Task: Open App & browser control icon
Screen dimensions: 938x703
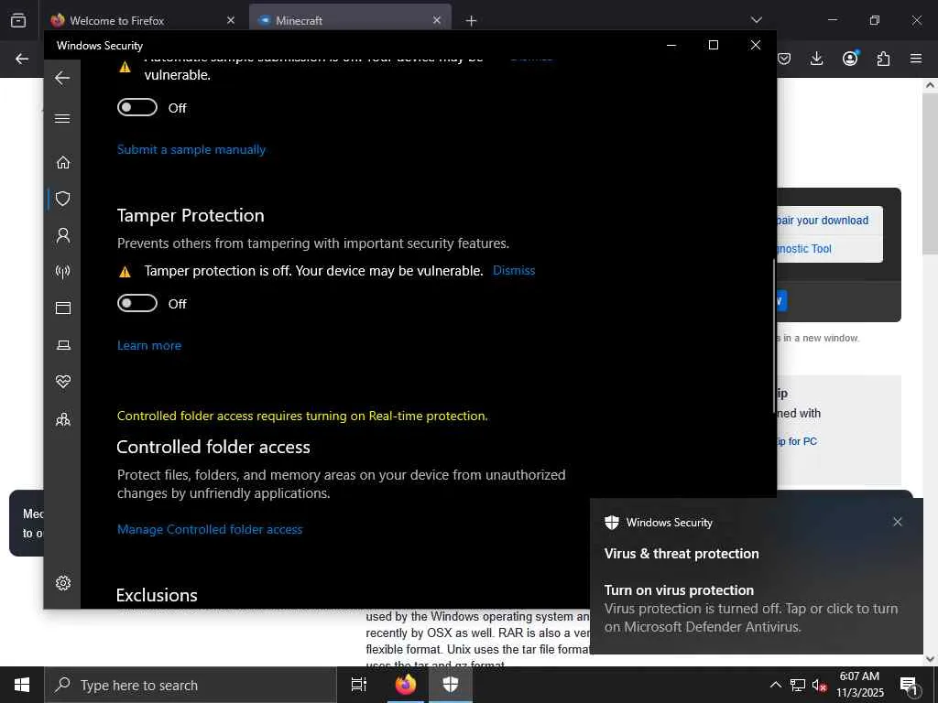Action: pyautogui.click(x=63, y=308)
